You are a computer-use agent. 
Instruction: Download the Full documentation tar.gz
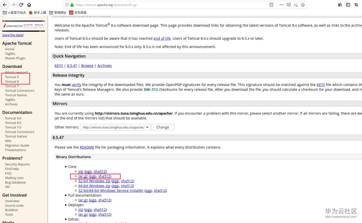83,200
